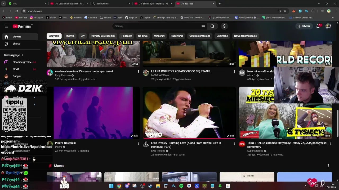Open more options for medieval rave video
The image size is (339, 190).
tap(138, 72)
